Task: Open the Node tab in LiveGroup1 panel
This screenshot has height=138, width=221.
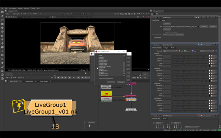Action: coord(163,20)
